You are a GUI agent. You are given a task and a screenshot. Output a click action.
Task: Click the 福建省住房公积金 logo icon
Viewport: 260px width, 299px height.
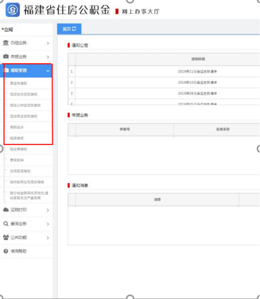coord(13,11)
